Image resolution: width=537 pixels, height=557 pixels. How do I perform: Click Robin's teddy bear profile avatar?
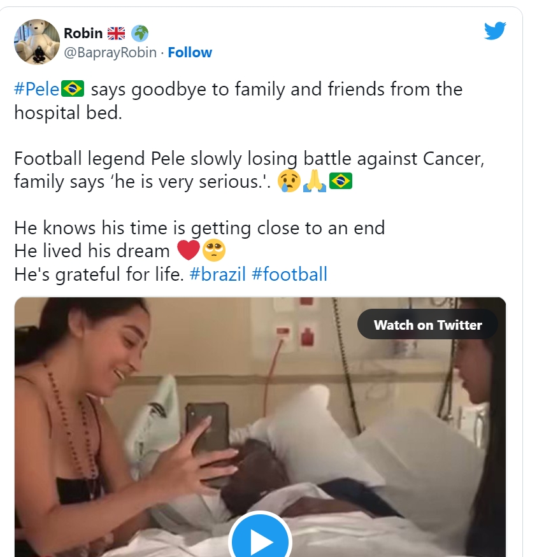pos(37,42)
